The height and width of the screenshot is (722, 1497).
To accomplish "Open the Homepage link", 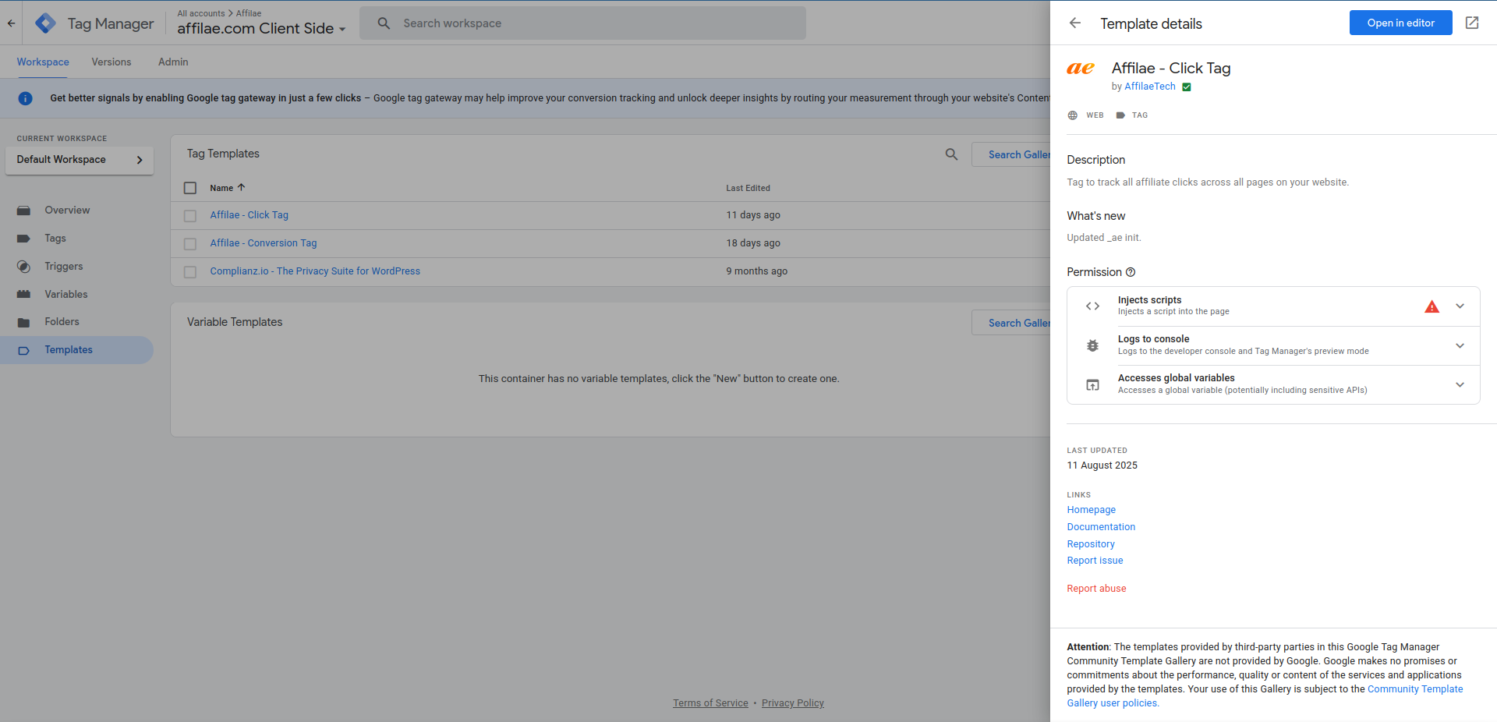I will (1091, 510).
